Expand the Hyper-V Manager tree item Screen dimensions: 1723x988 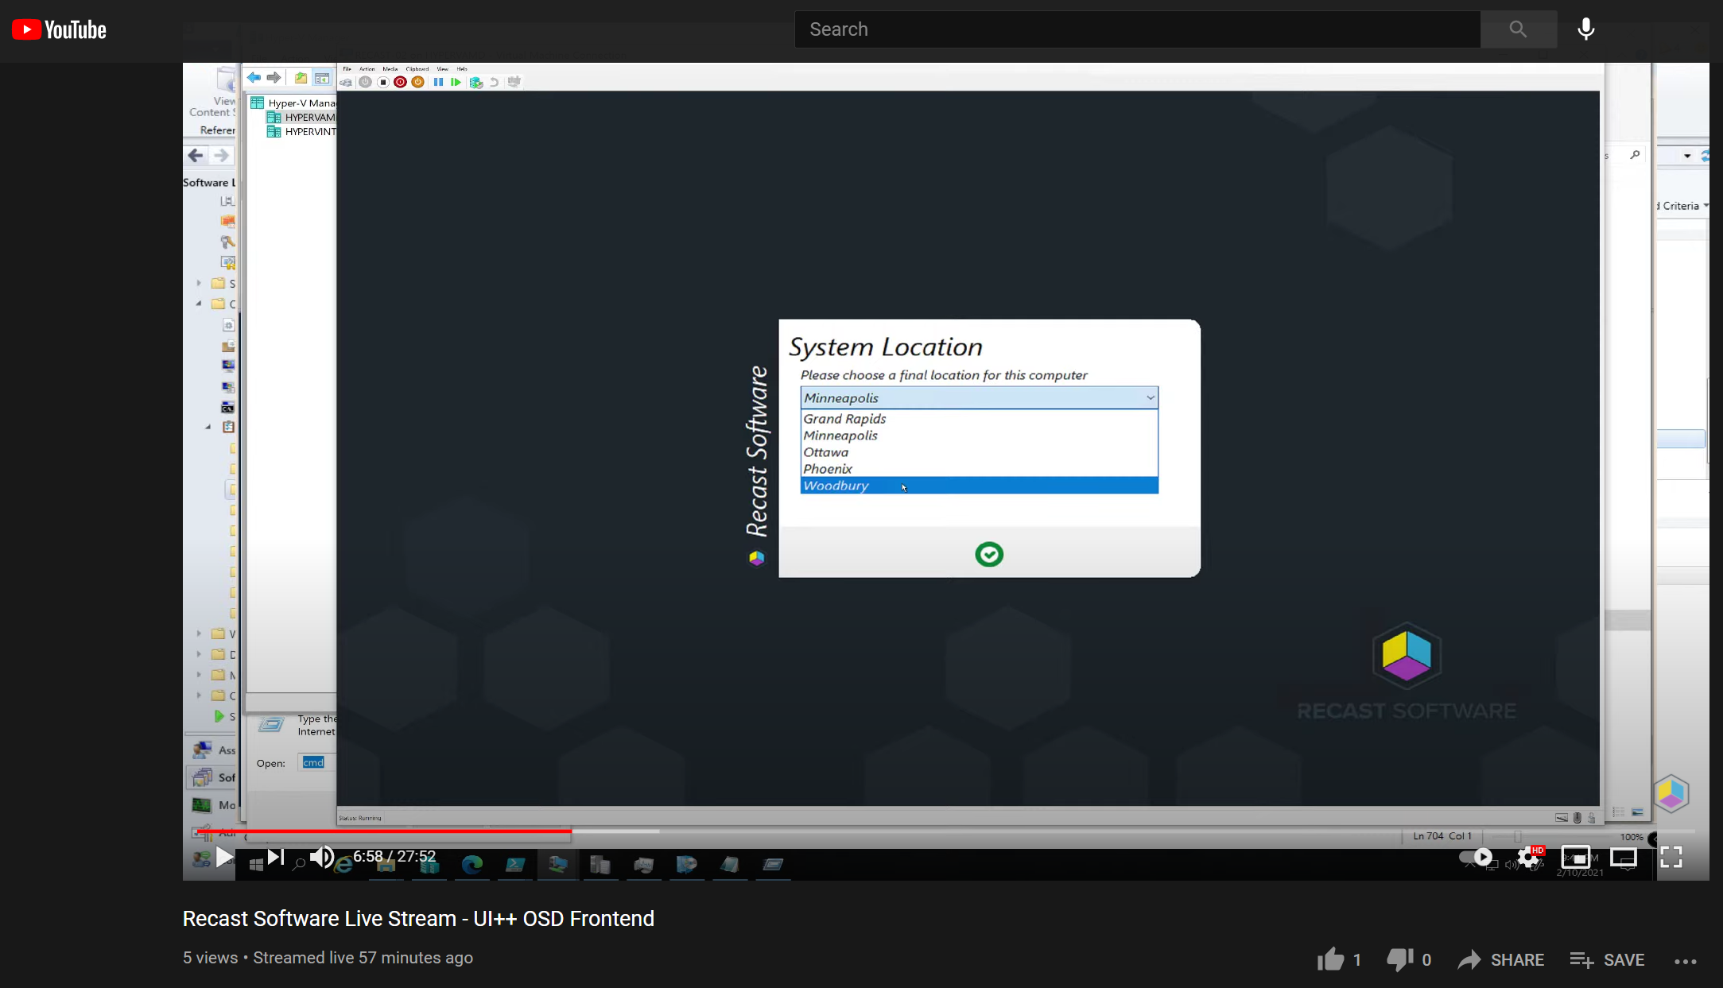click(302, 102)
